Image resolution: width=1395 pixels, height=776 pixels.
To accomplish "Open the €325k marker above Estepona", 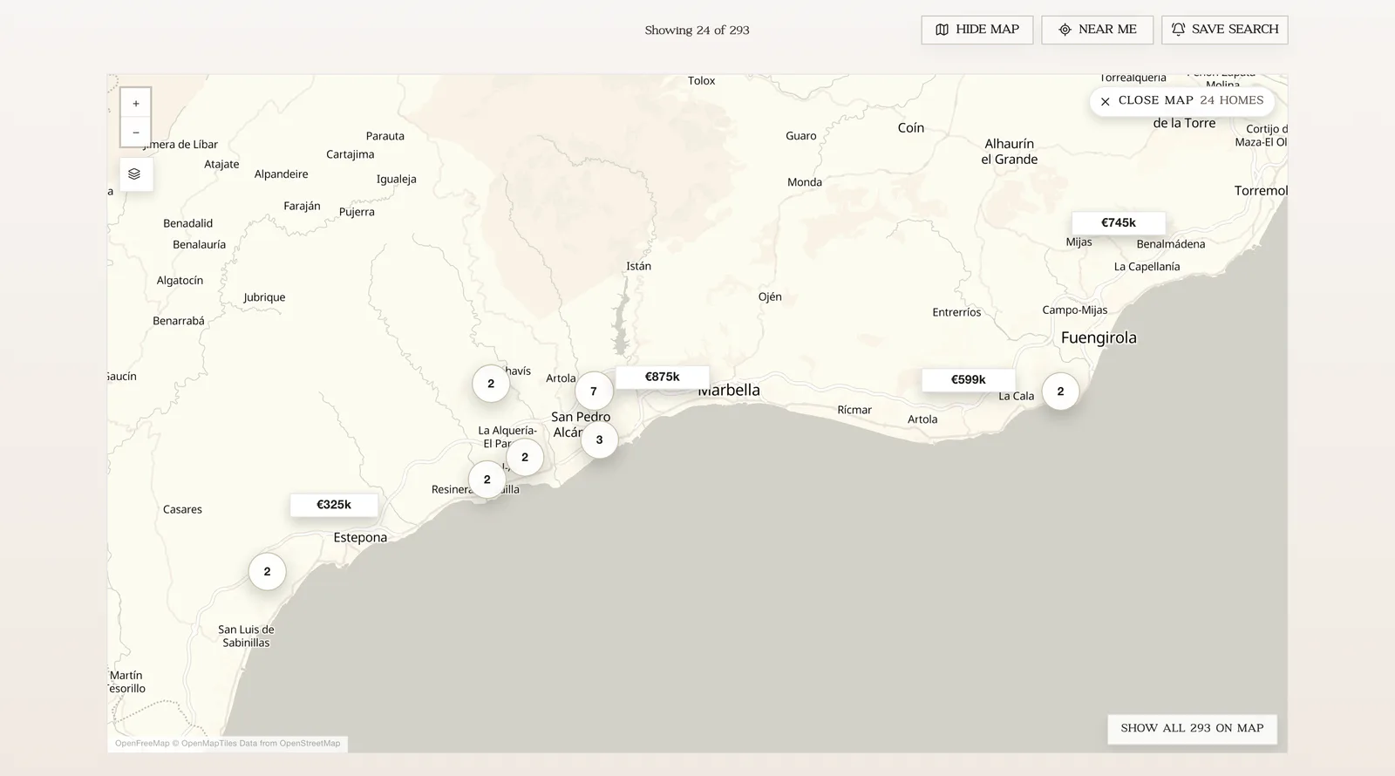I will click(334, 505).
